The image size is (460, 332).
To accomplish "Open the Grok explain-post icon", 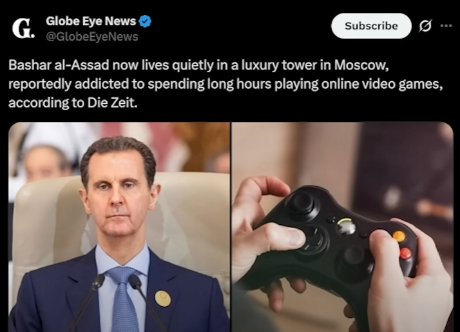I will coord(425,26).
